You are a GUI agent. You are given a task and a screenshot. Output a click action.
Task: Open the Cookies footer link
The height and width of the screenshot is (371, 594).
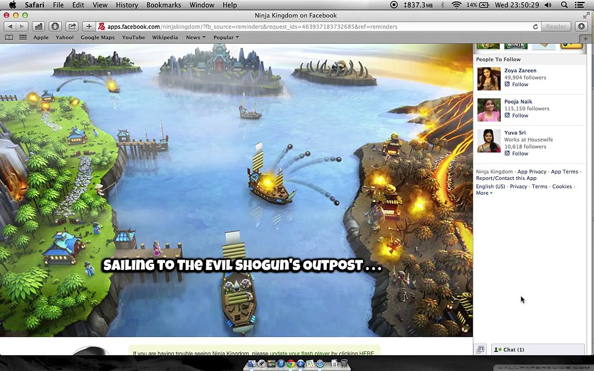[562, 186]
